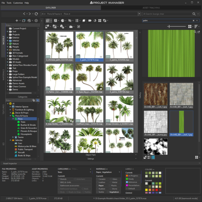This screenshot has width=202, height=202.
Task: Switch to the ASSET TRACKING tab
Action: click(x=151, y=8)
